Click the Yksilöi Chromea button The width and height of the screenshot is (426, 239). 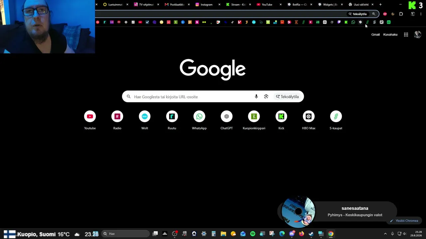(404, 221)
